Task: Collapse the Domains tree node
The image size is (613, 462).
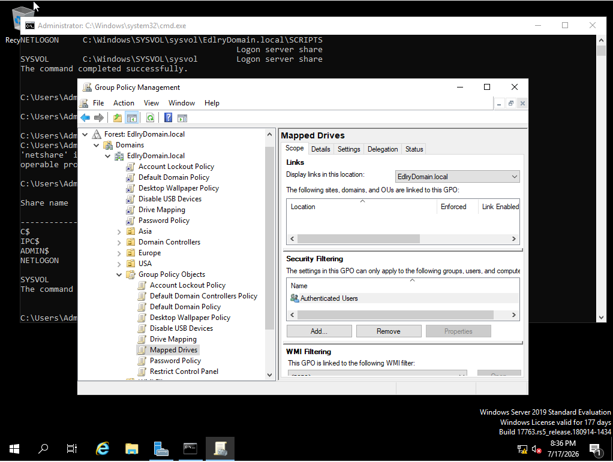Action: click(97, 145)
